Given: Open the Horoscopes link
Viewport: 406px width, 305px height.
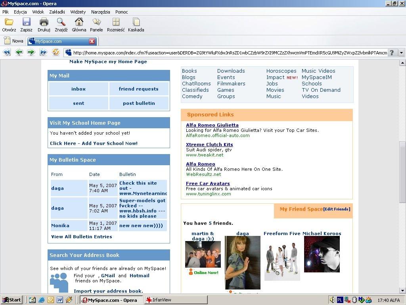Looking at the screenshot, I should pyautogui.click(x=281, y=71).
